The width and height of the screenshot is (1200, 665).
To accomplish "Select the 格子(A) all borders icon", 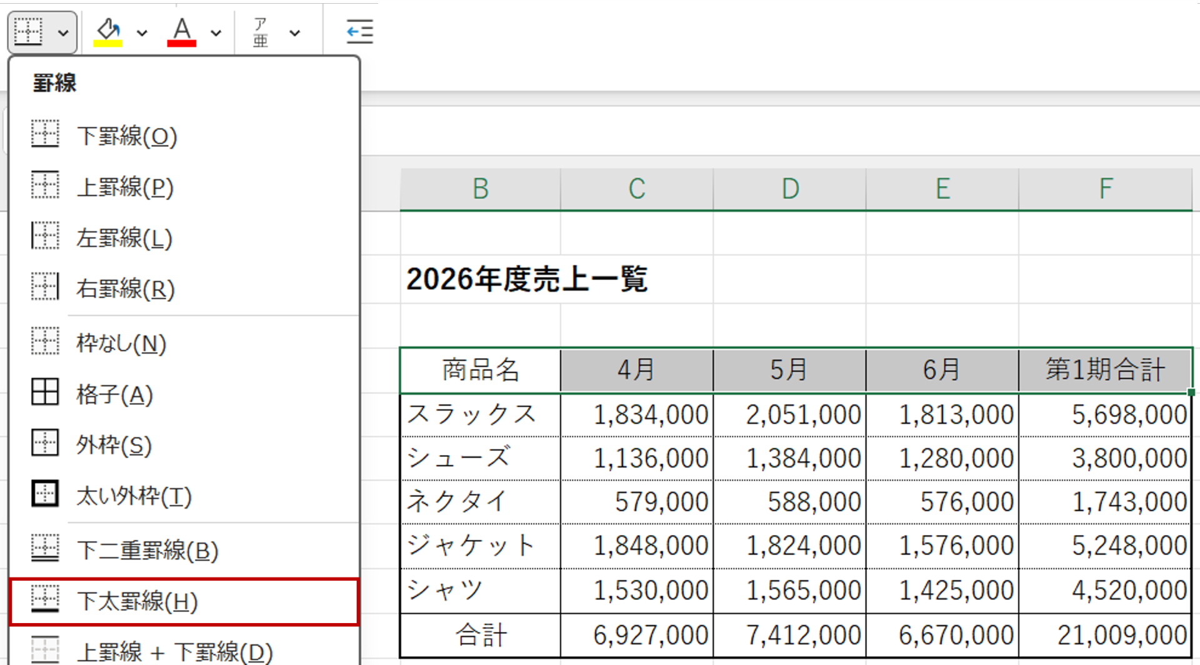I will 45,392.
